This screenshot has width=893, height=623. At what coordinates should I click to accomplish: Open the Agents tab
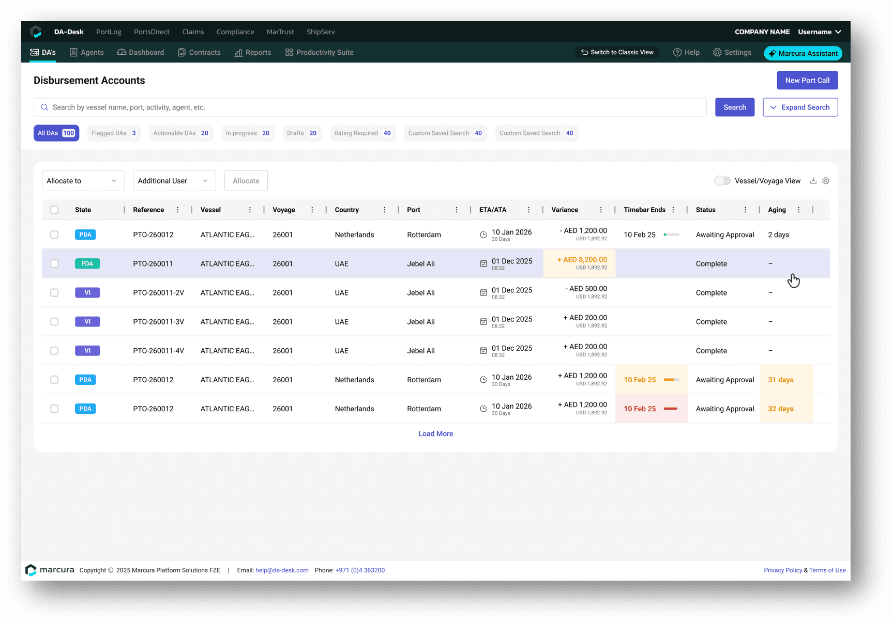(x=87, y=52)
